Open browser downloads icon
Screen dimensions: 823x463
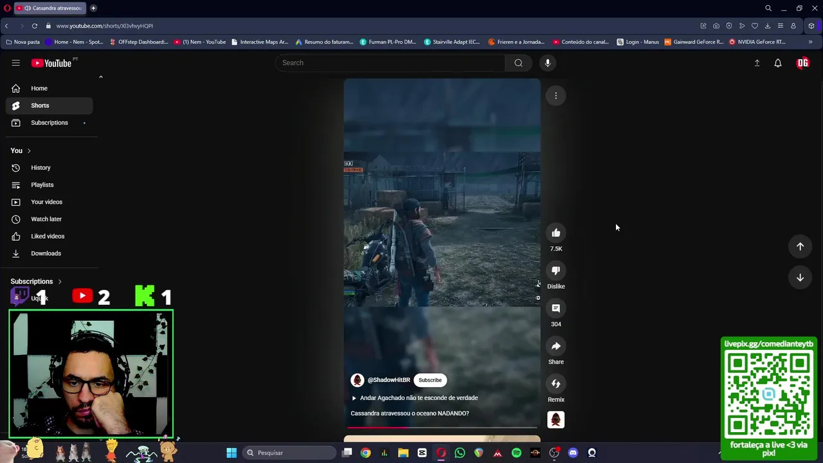click(768, 26)
